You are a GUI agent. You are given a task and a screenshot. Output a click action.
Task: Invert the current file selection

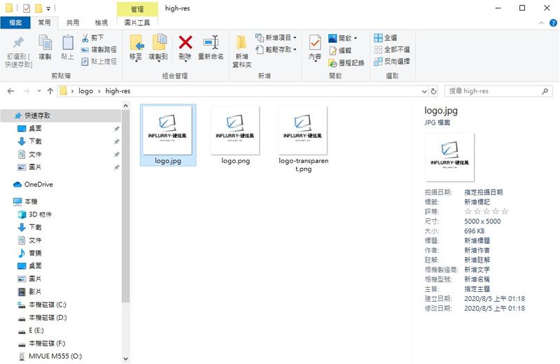pos(392,62)
